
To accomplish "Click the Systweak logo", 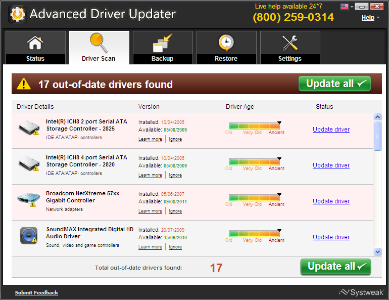I will click(362, 292).
